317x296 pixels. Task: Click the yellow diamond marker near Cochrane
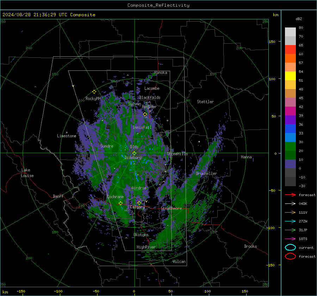pyautogui.click(x=120, y=203)
